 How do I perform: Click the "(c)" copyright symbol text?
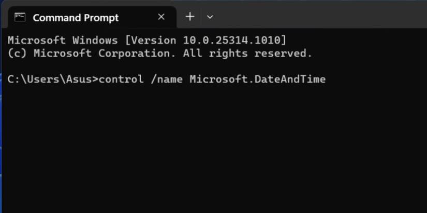pyautogui.click(x=17, y=53)
